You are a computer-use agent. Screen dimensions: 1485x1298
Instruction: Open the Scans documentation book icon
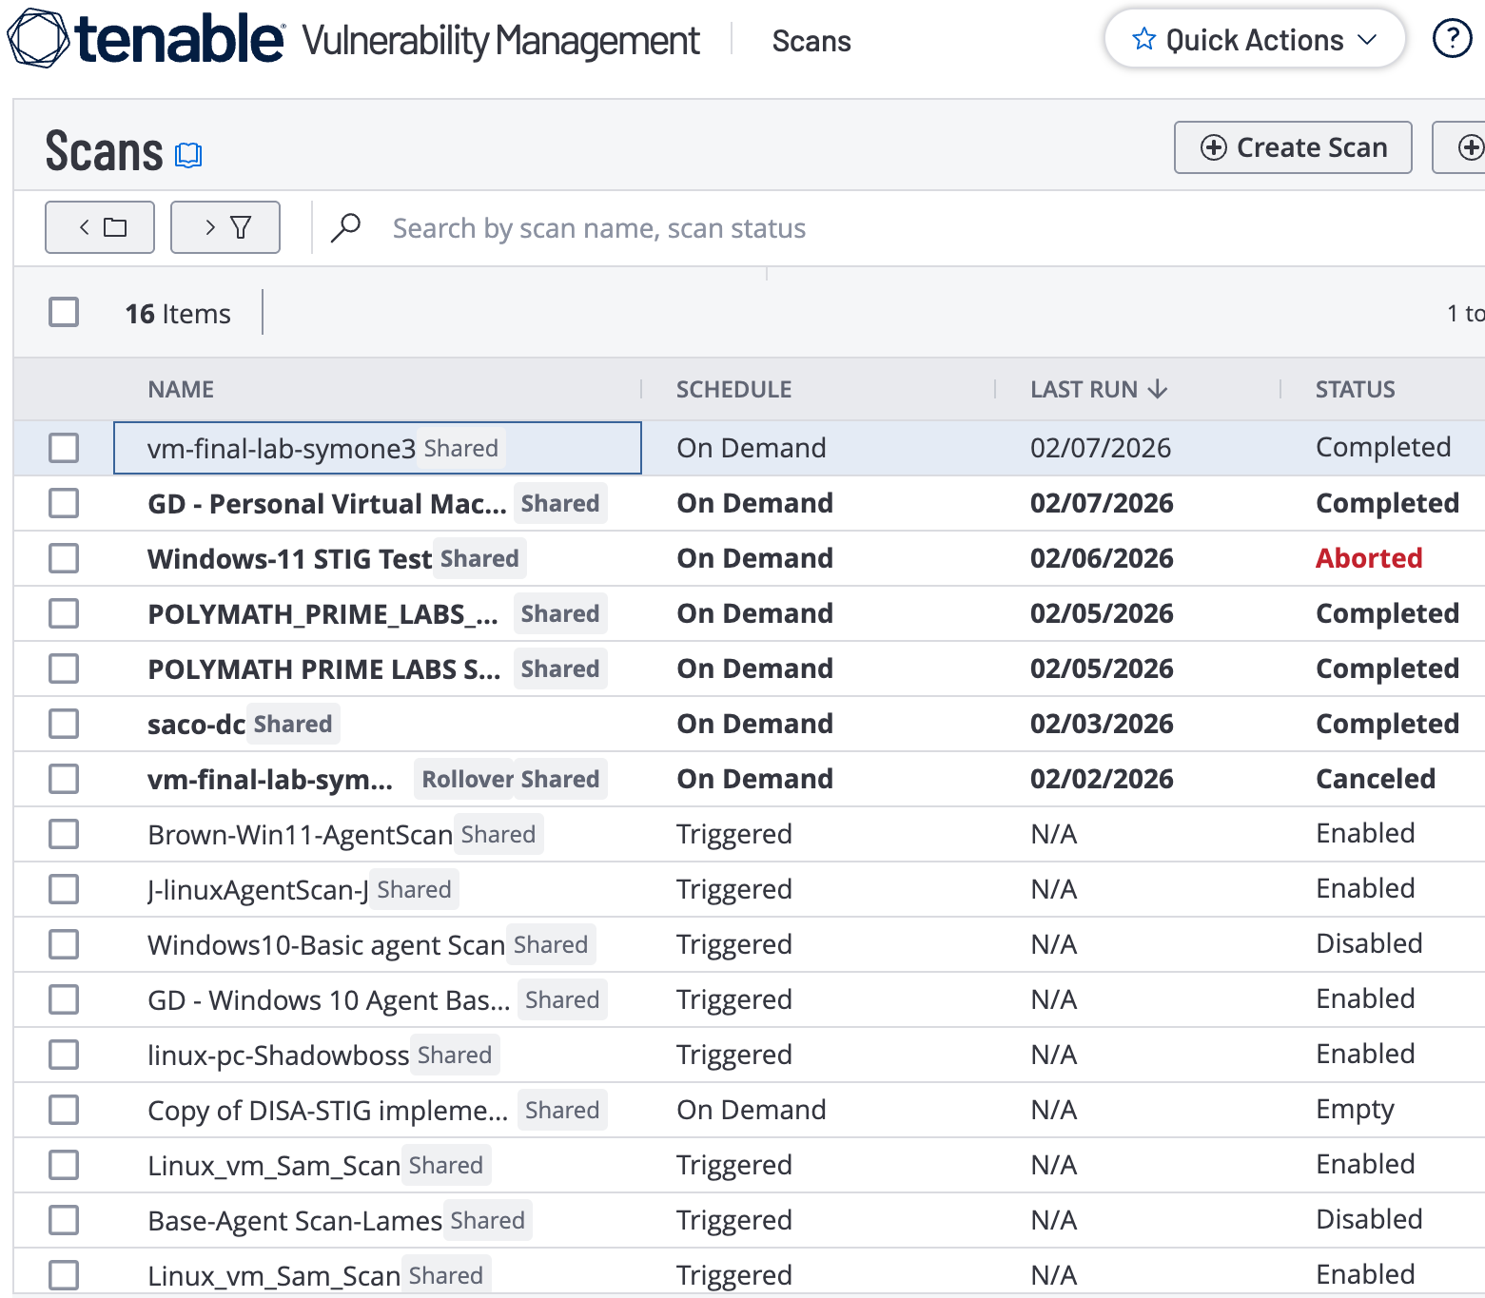188,154
